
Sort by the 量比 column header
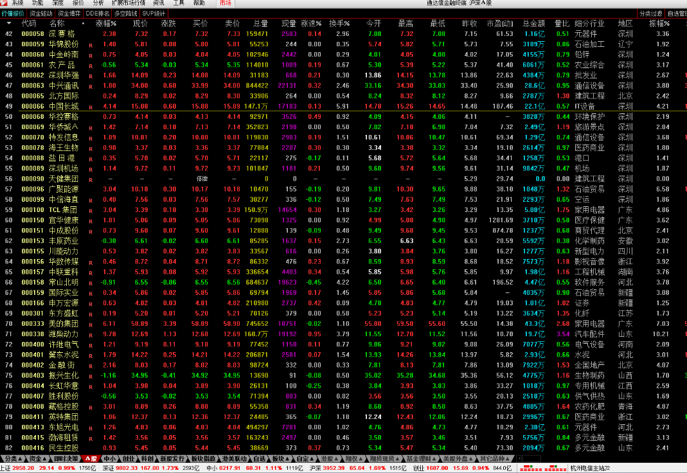tap(562, 23)
